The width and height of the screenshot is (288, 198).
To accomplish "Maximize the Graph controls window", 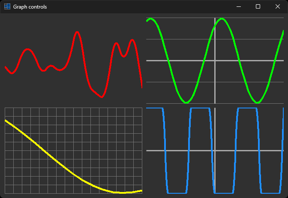I will tap(258, 7).
